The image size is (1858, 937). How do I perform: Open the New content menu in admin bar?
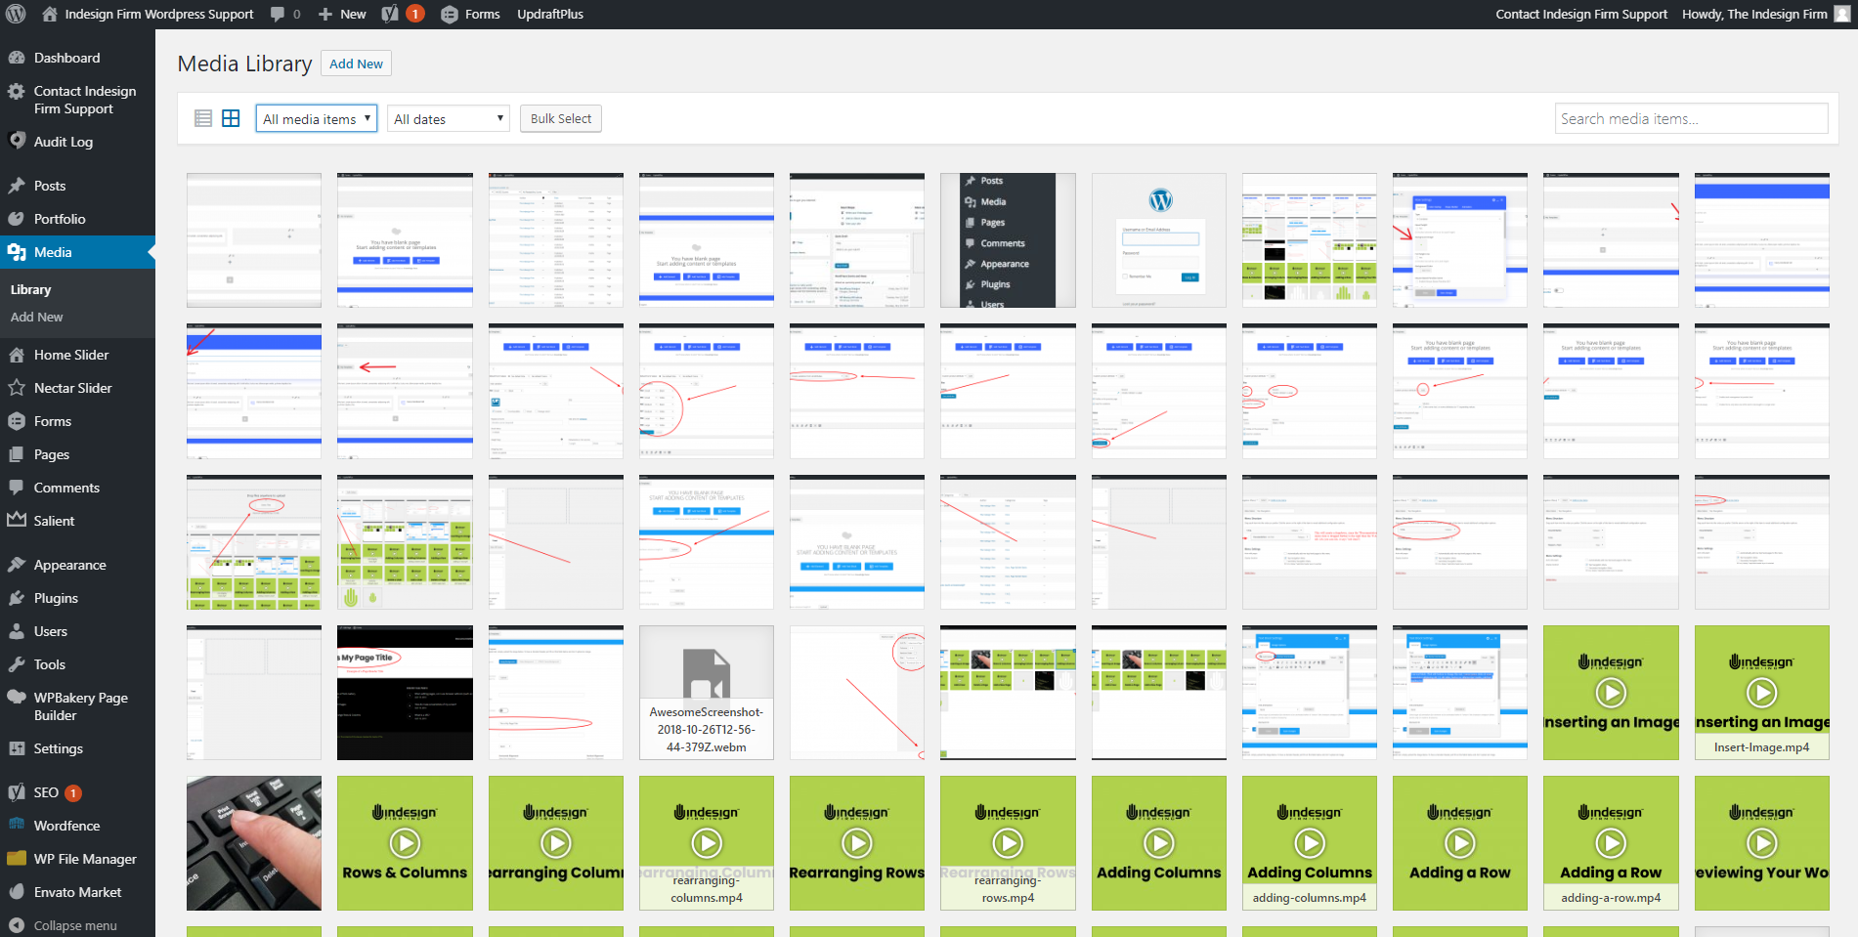click(342, 14)
